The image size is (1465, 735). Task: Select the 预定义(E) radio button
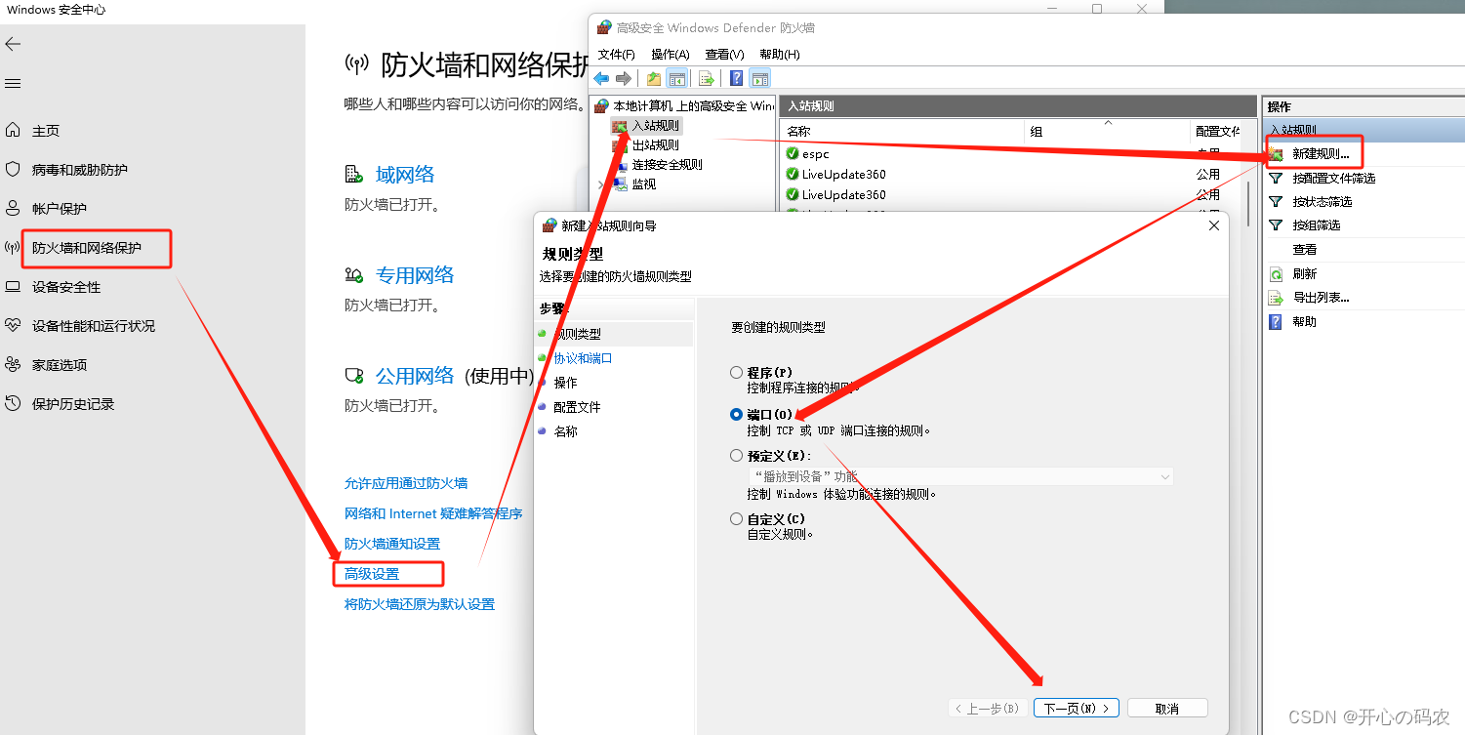(736, 455)
